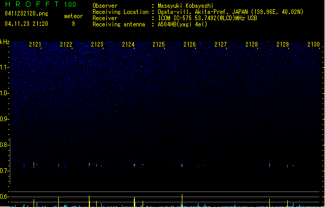Click the 1.0 kHz frequency axis label
The height and width of the screenshot is (207, 325).
click(4, 93)
